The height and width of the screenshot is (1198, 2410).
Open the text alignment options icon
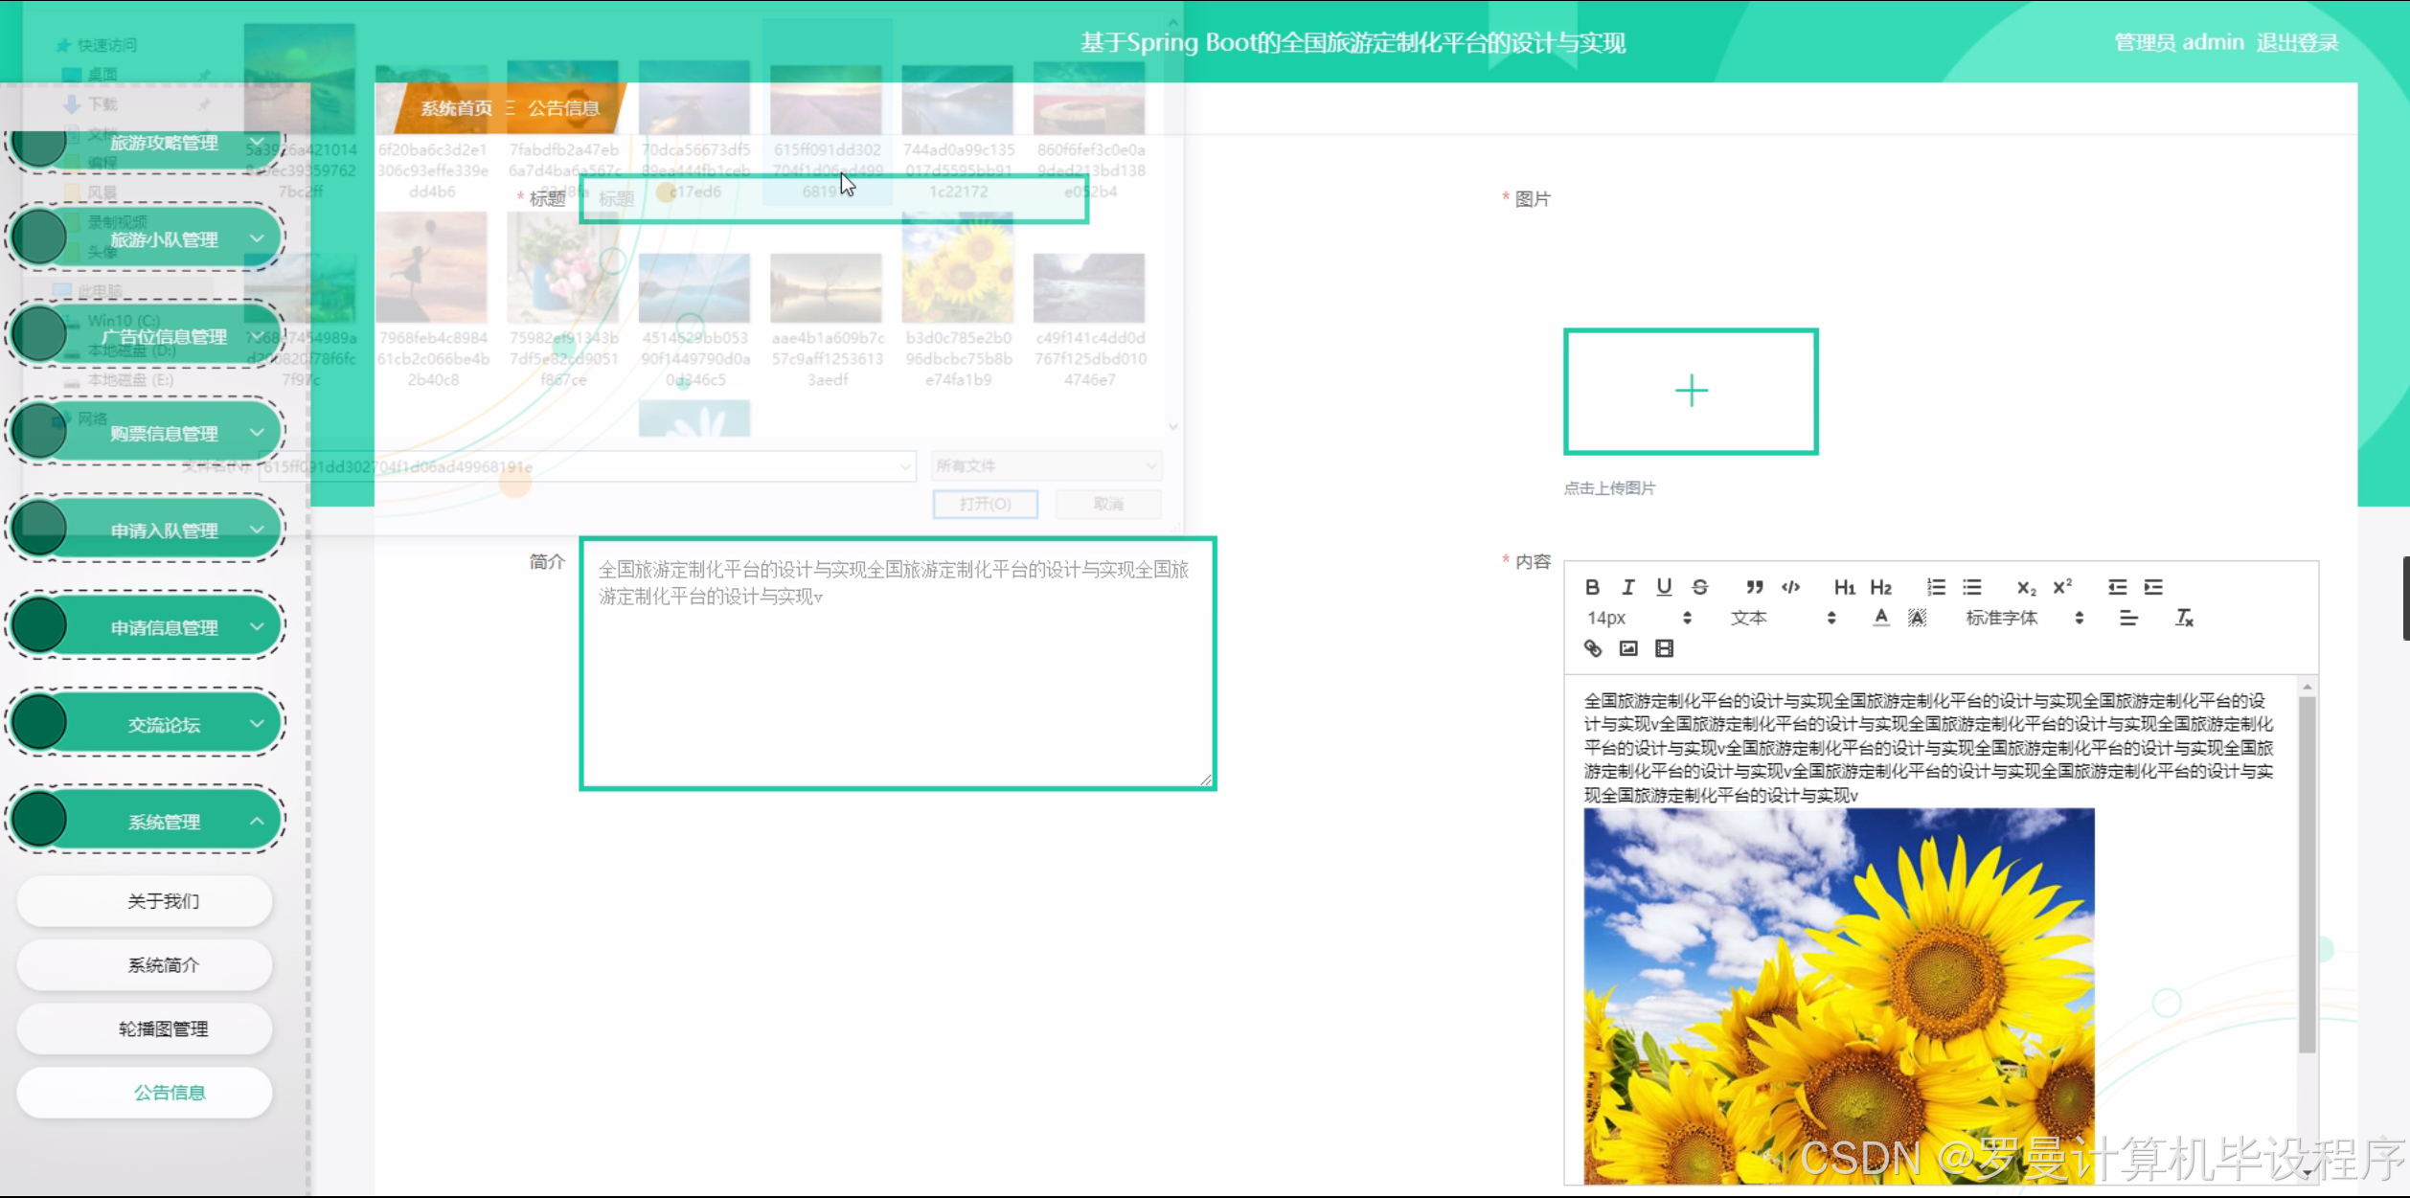pos(2128,618)
